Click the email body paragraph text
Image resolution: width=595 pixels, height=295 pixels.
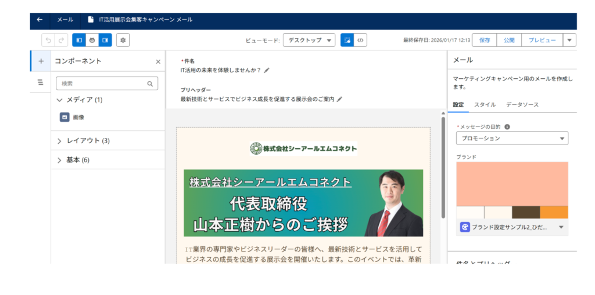[303, 254]
